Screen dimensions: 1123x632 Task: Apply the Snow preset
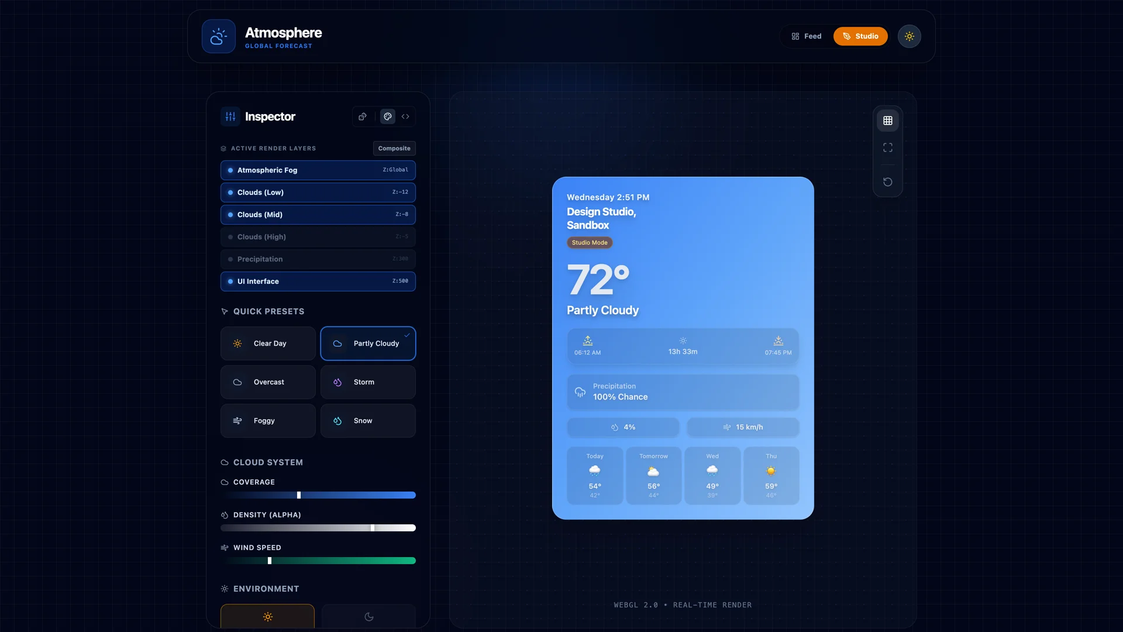pos(368,421)
